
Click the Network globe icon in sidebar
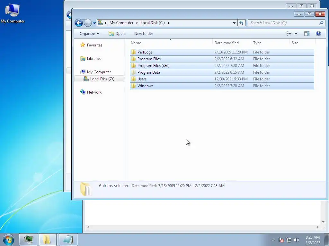pyautogui.click(x=83, y=92)
